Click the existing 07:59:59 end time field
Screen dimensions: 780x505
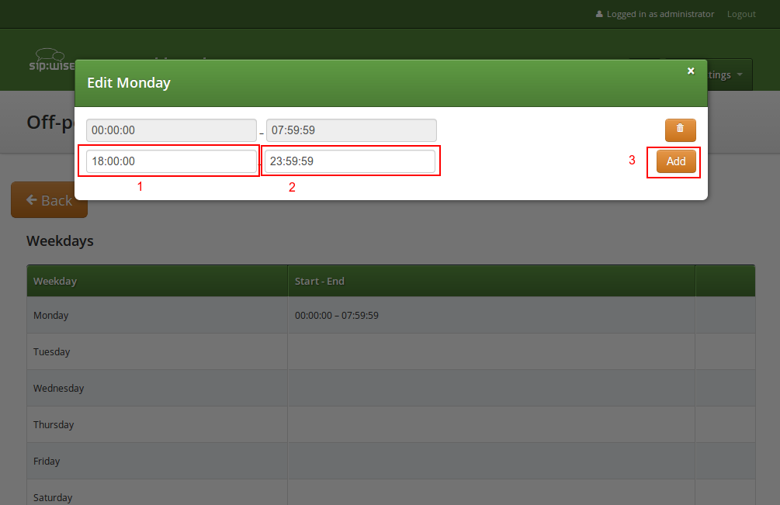point(351,130)
